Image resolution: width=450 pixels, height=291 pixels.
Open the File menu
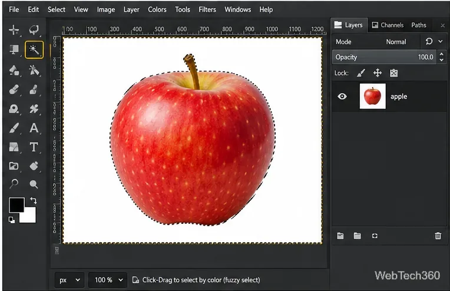tap(14, 9)
